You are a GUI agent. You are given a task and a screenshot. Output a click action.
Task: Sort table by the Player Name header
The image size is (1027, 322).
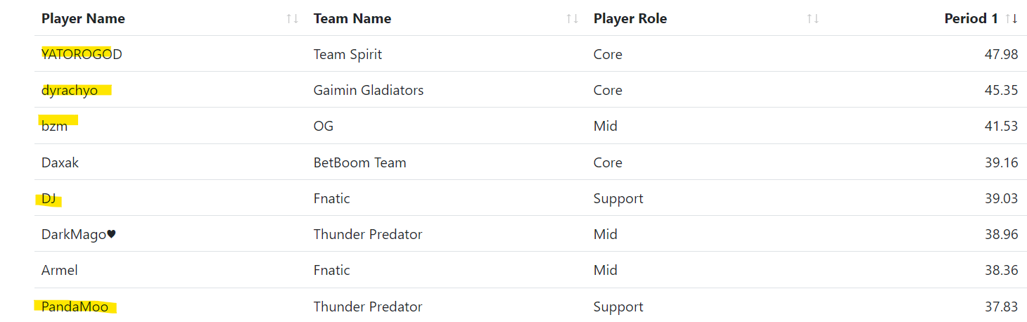tap(83, 19)
